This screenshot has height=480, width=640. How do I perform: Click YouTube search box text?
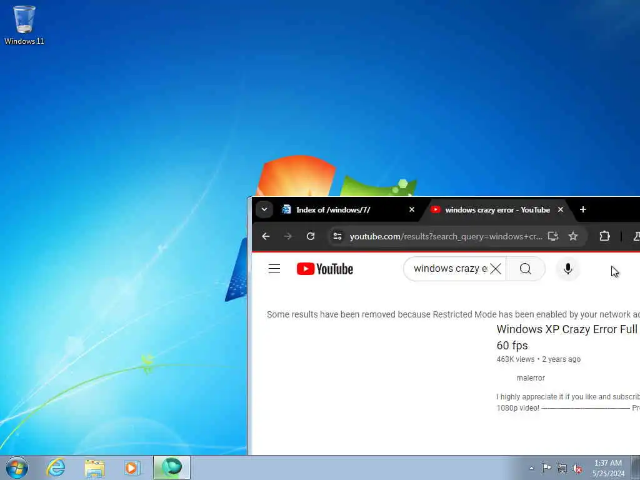coord(450,269)
